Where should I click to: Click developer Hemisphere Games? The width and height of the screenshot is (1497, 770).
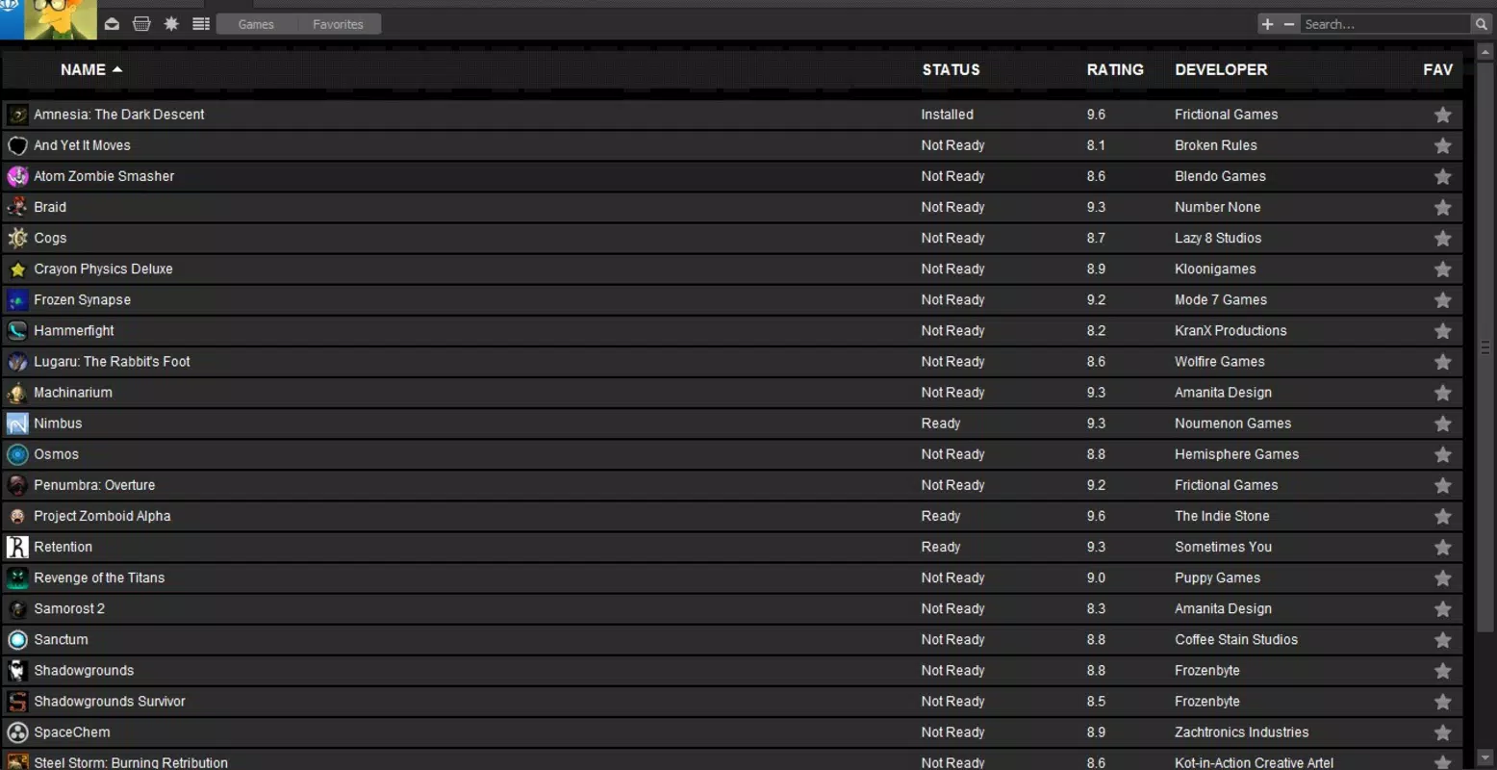pyautogui.click(x=1236, y=454)
